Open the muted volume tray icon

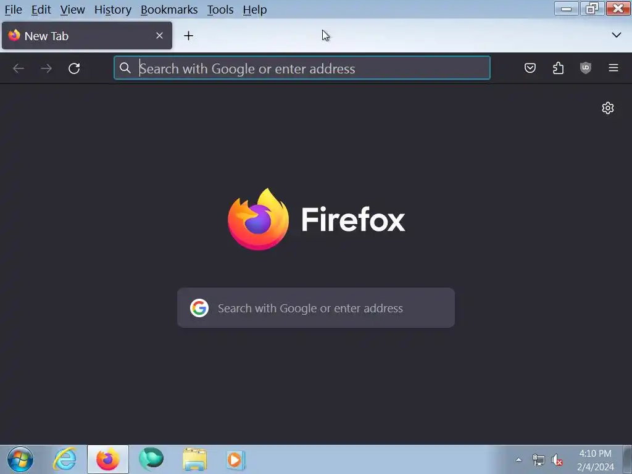[557, 460]
